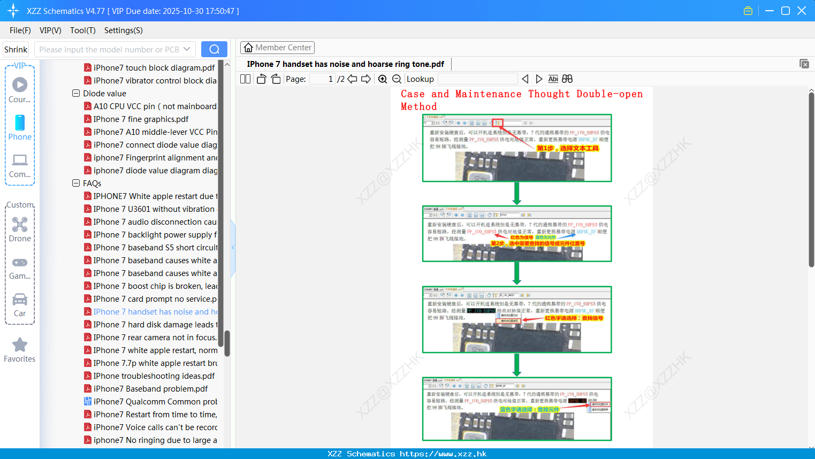Open IPhone 7 U3601 without vibration
815x459 pixels.
150,209
